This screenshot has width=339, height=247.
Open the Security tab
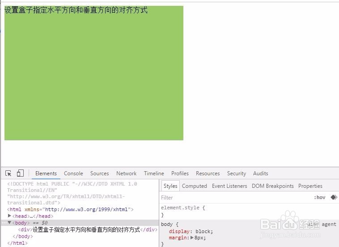237,173
